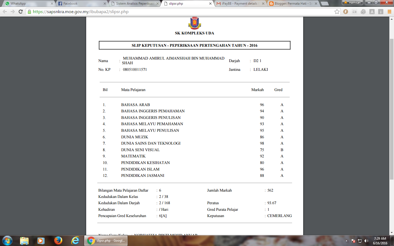Click the Action Center flag tray icon

click(353, 241)
